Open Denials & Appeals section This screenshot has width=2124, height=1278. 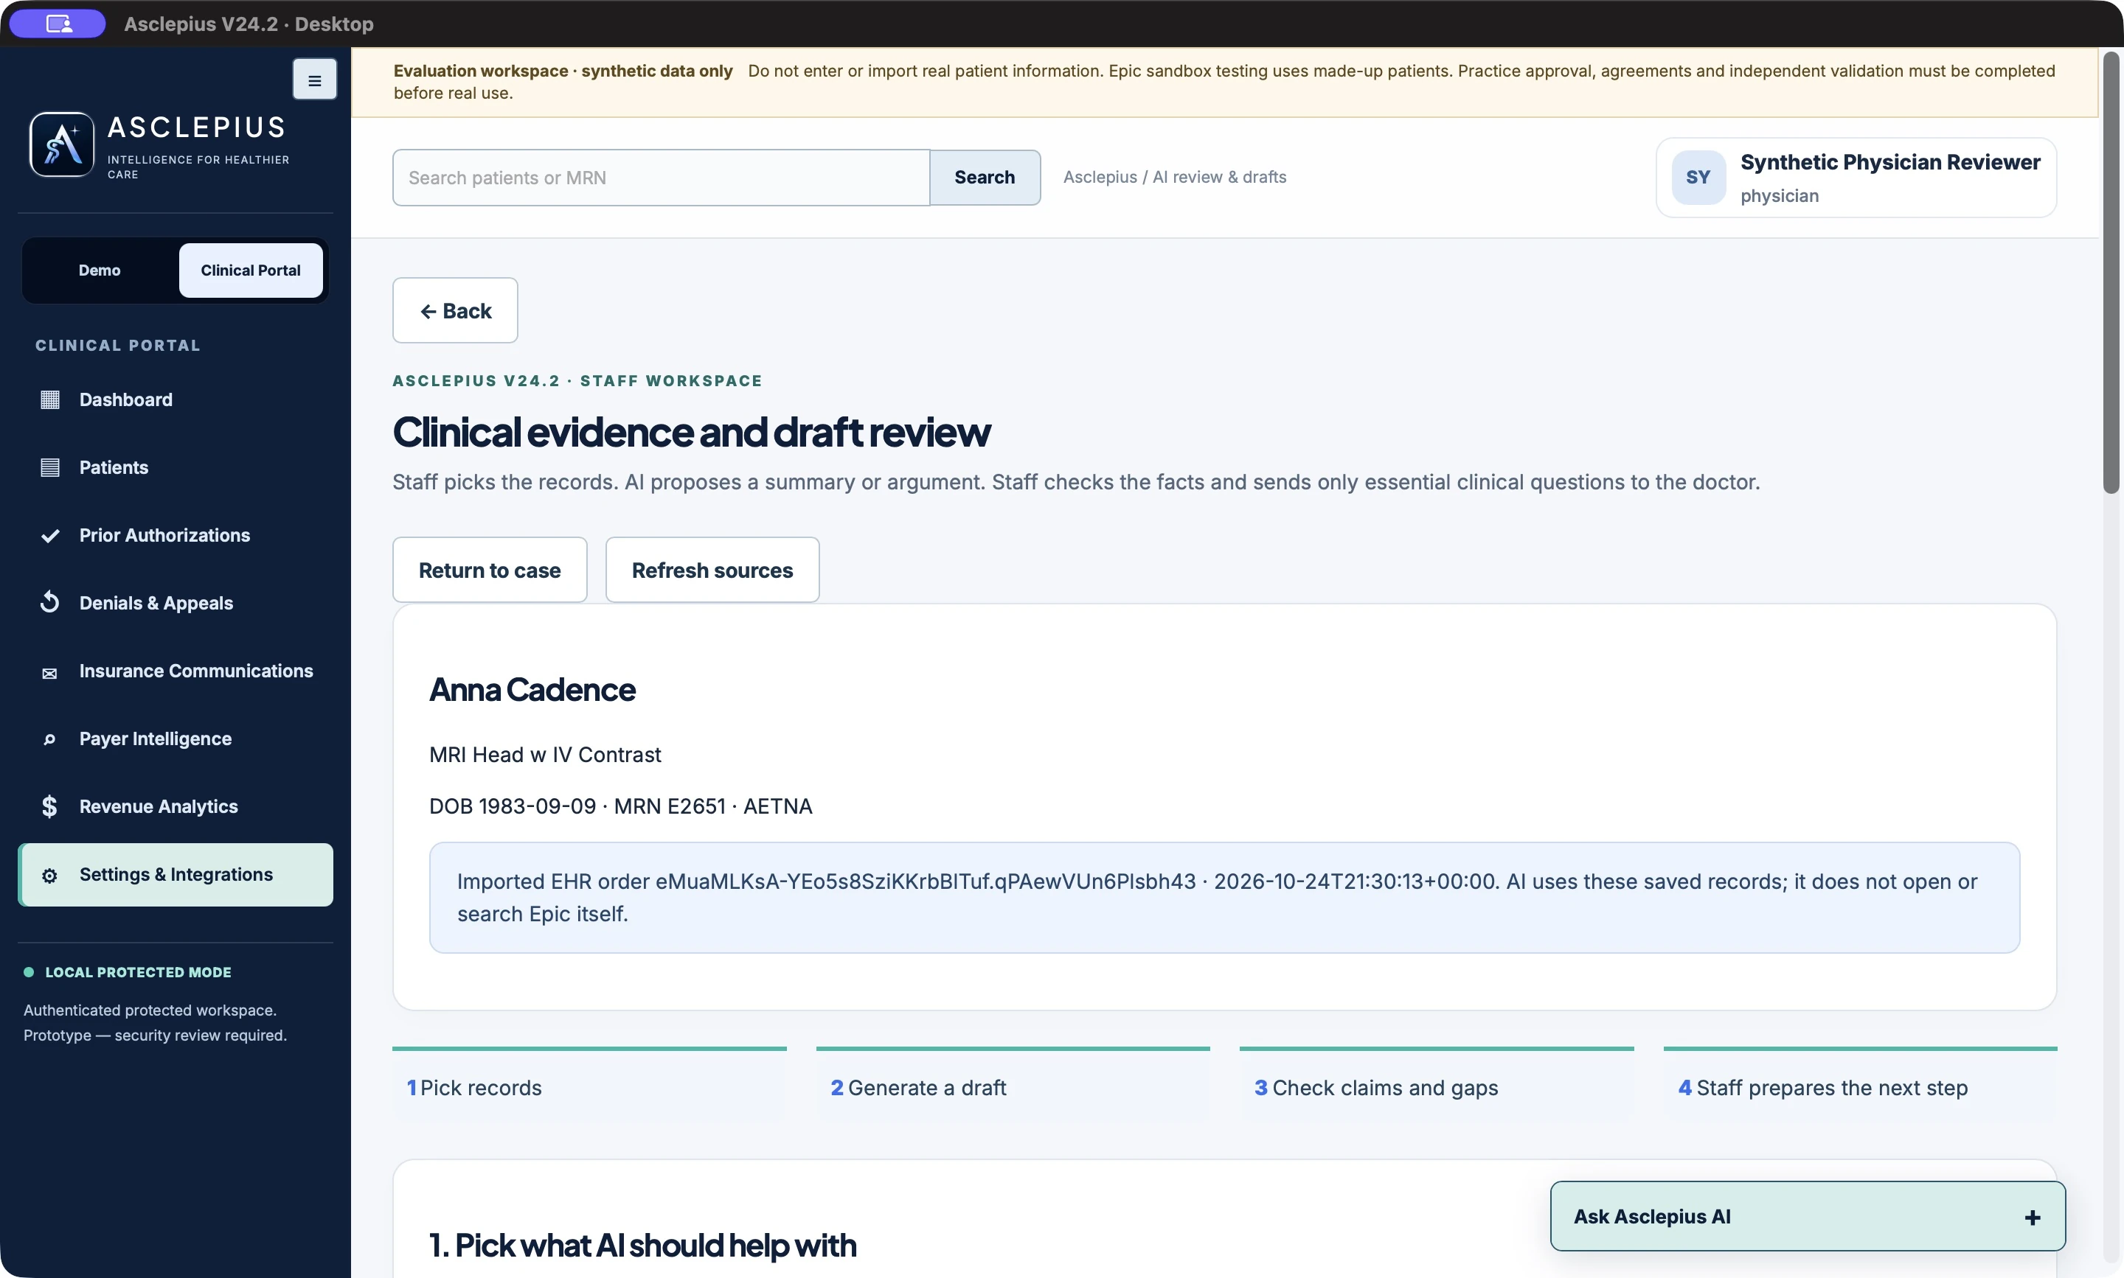point(175,603)
